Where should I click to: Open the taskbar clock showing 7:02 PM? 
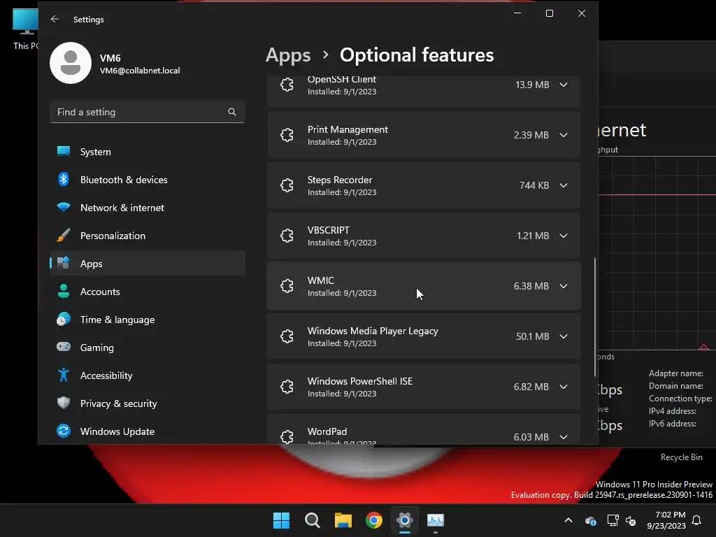[666, 520]
